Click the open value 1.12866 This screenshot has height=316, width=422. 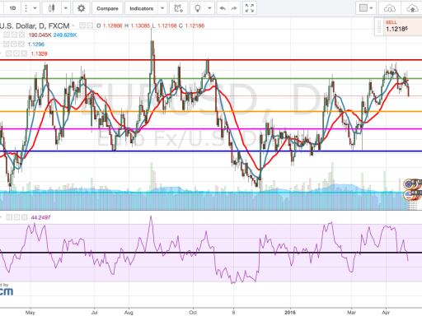pyautogui.click(x=112, y=26)
